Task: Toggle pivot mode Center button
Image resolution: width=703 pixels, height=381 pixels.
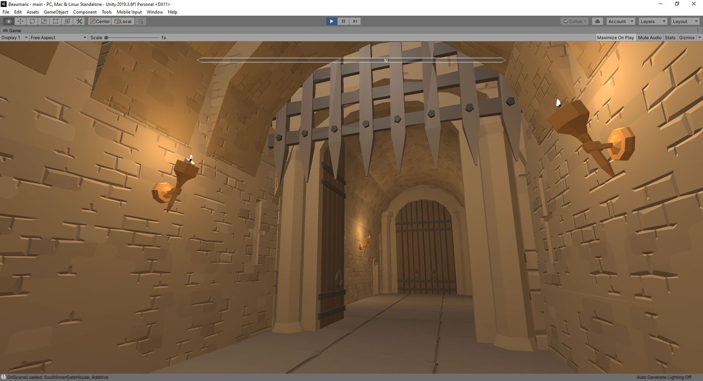Action: [x=100, y=21]
